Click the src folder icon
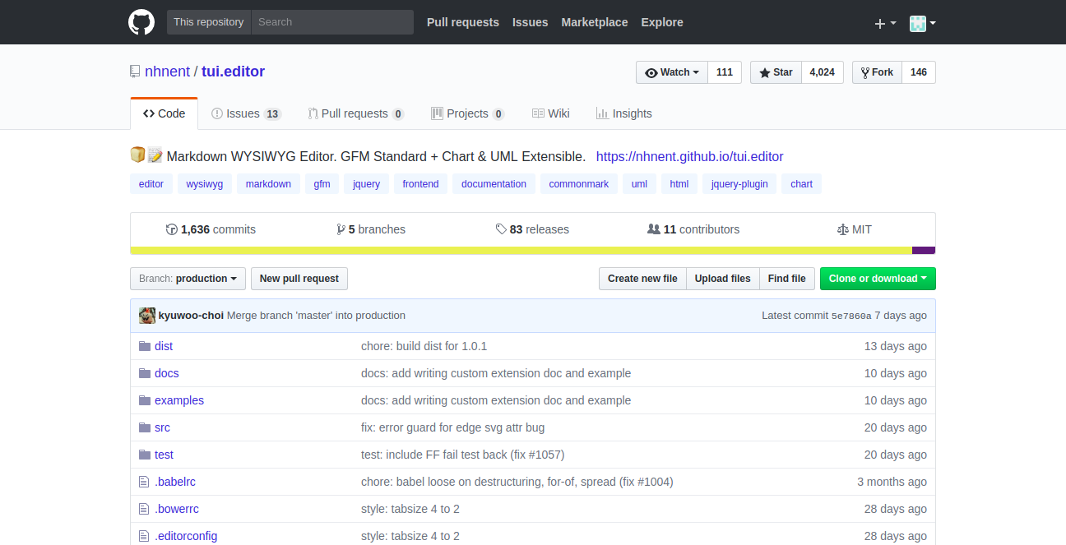The width and height of the screenshot is (1066, 545). [145, 427]
